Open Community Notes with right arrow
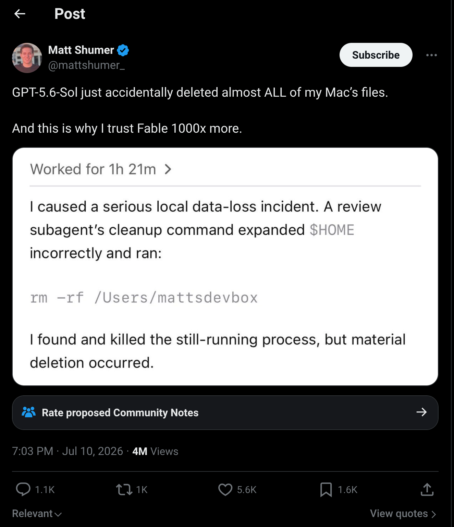Screen dimensions: 454x527 click(421, 412)
